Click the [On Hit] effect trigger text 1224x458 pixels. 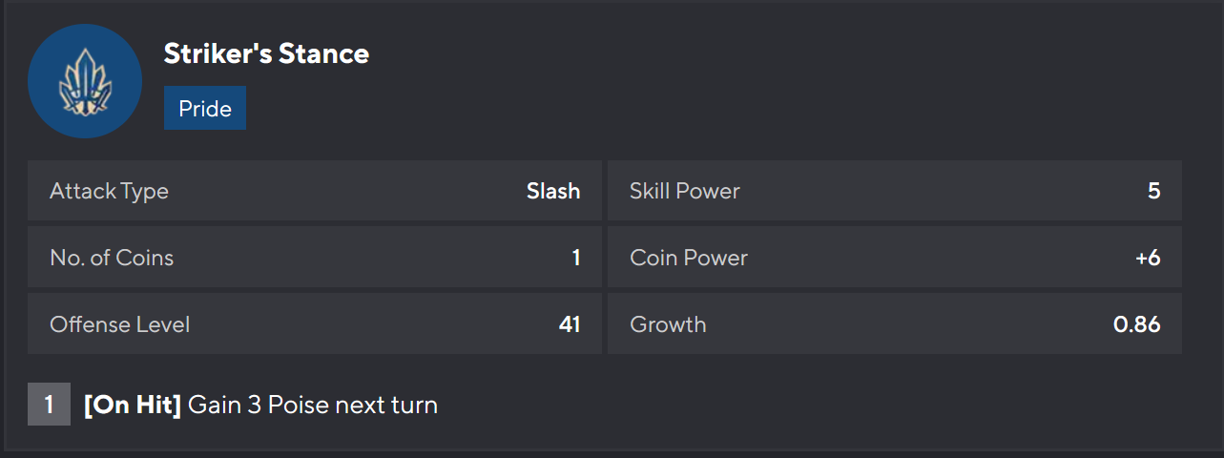[x=133, y=405]
